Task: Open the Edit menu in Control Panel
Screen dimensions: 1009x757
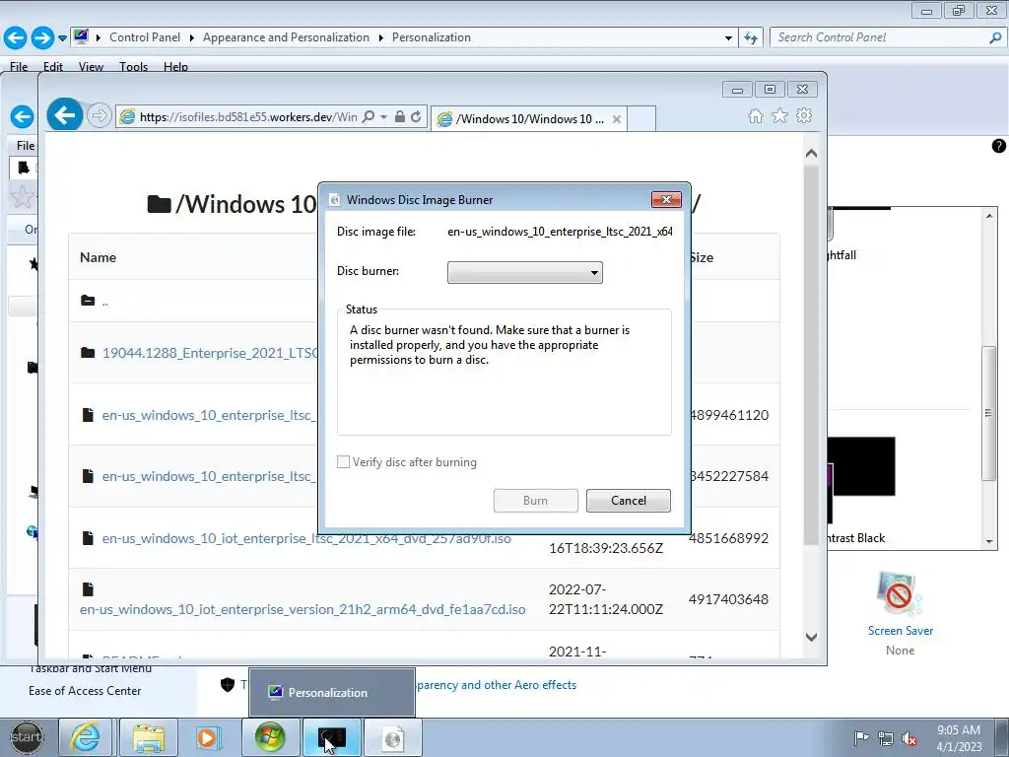Action: coord(53,66)
